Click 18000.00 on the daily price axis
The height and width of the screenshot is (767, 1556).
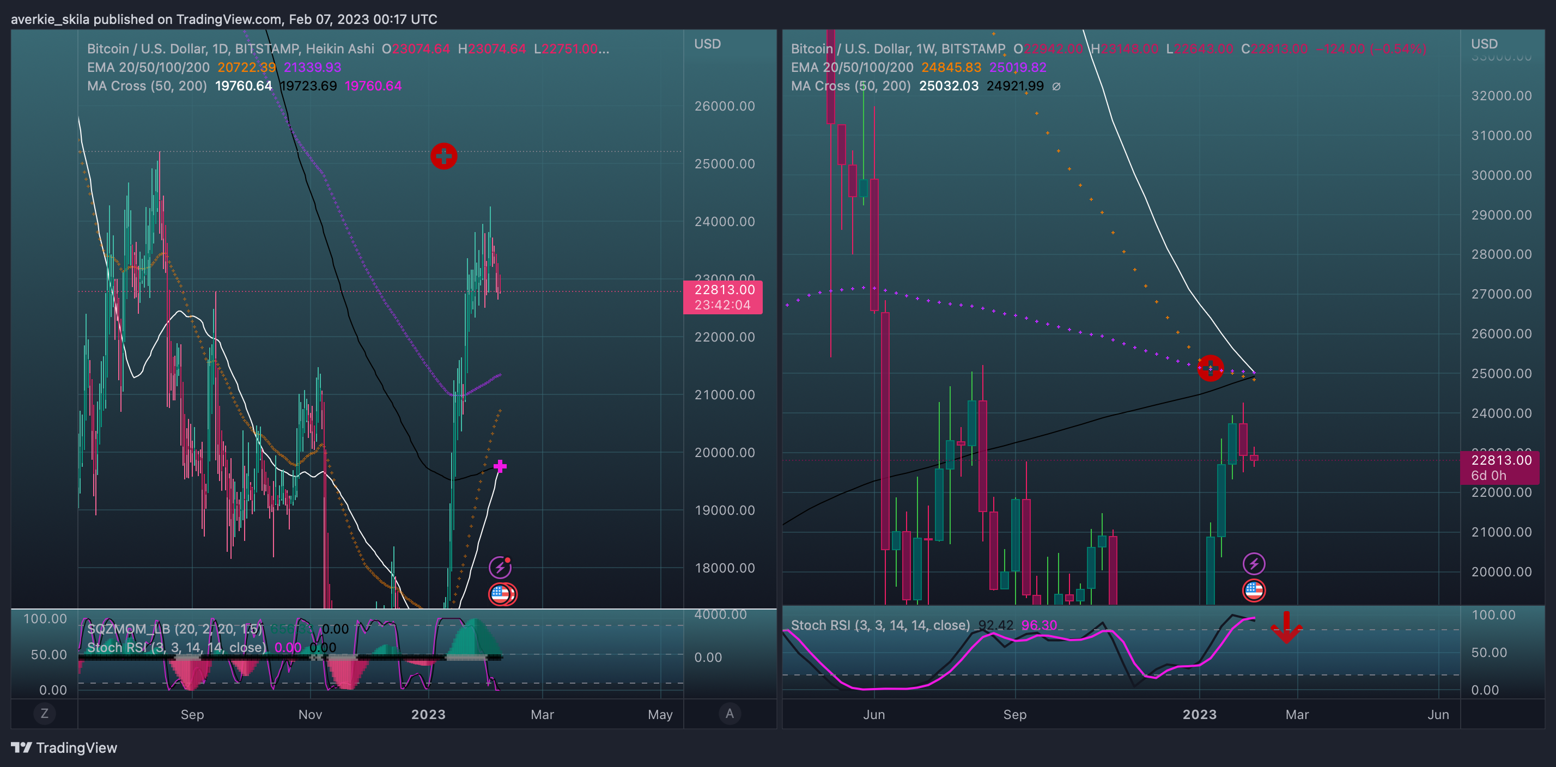coord(724,568)
